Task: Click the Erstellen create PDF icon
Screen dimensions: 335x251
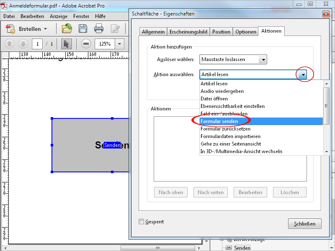Action: click(10, 29)
